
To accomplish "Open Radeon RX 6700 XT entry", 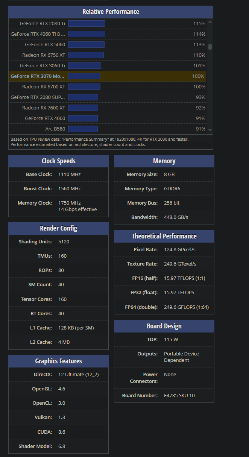I will coord(44,87).
